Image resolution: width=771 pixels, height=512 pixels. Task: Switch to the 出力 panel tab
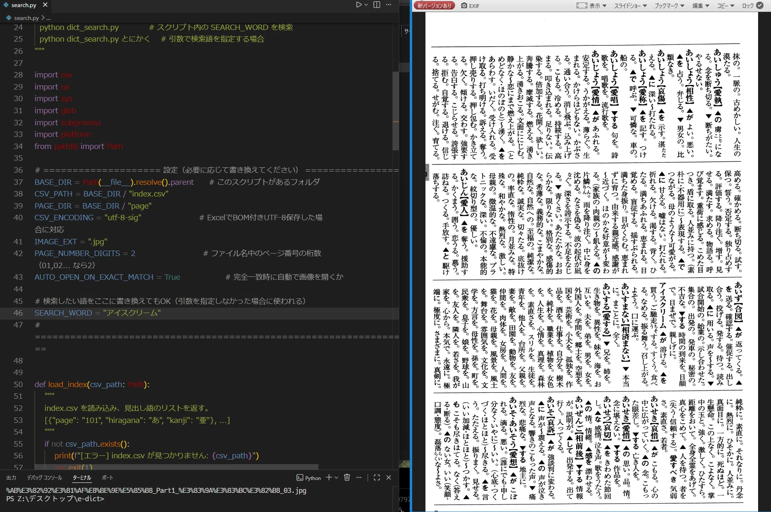[x=11, y=478]
